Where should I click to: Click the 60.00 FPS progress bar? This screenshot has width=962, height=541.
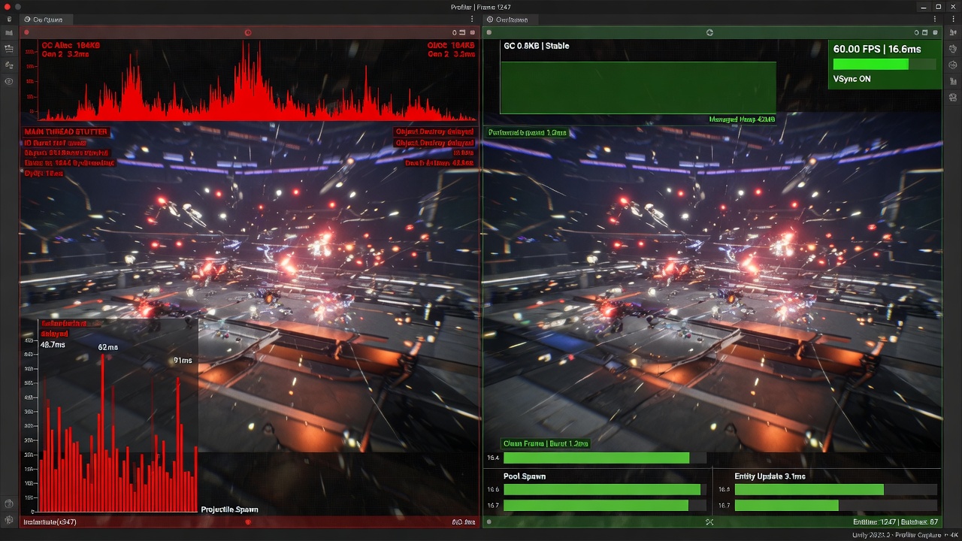[884, 65]
